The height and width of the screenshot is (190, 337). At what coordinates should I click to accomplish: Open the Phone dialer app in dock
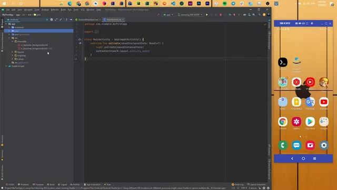click(283, 146)
